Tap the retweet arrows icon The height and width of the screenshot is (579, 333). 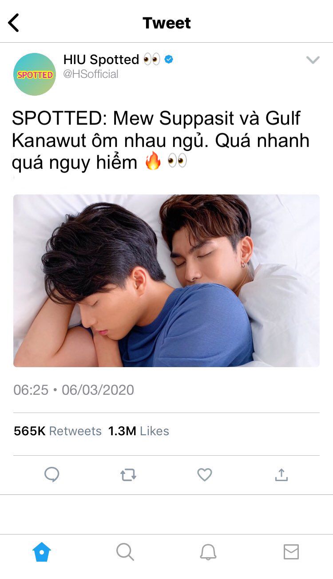128,475
